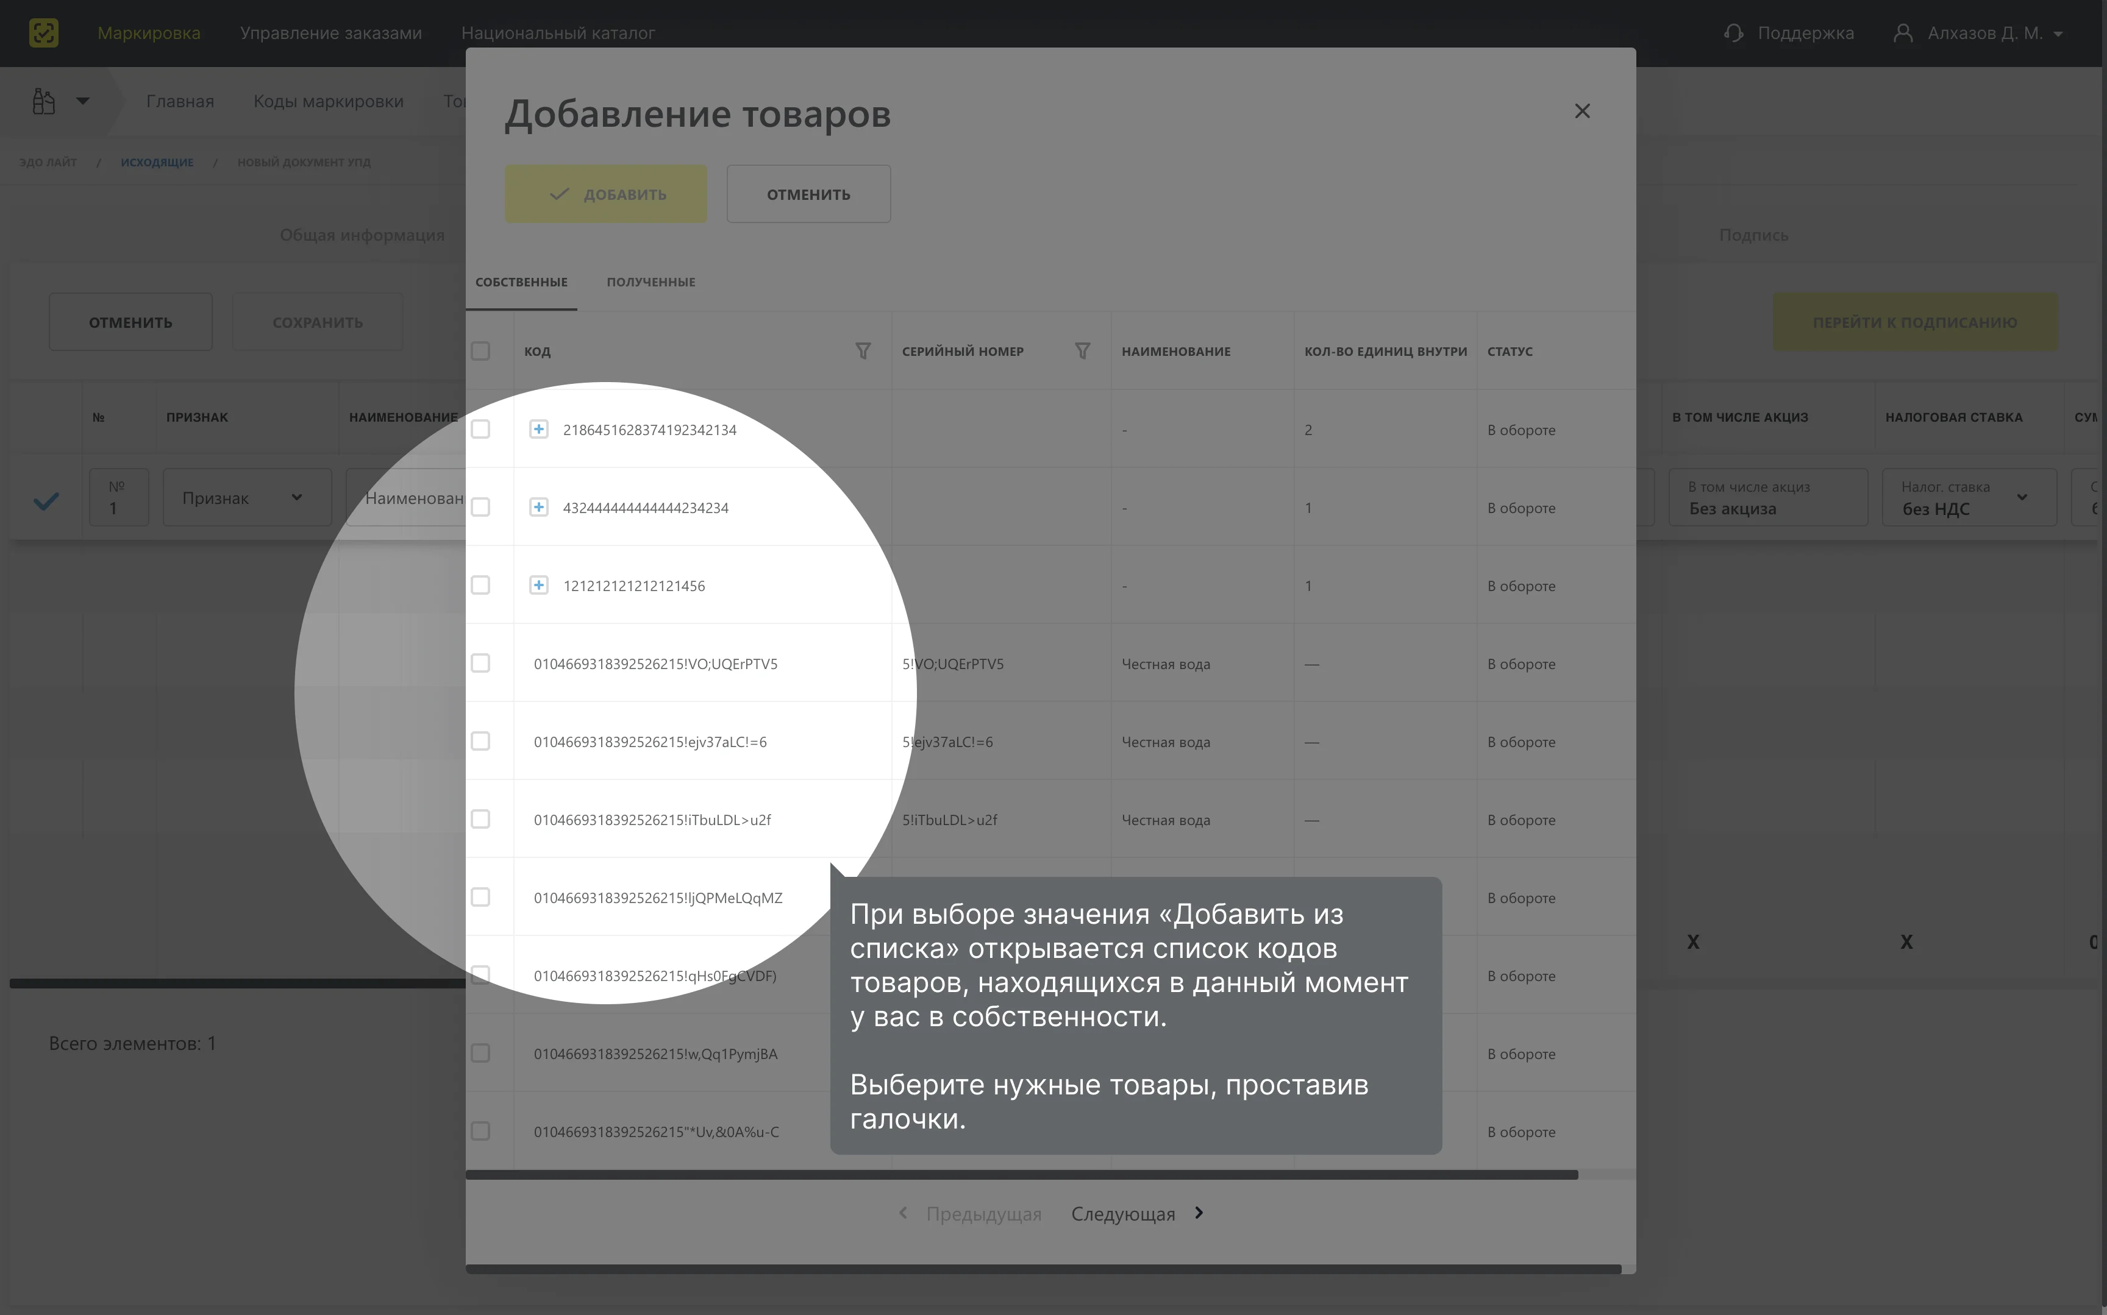The height and width of the screenshot is (1315, 2107).
Task: Click serial number 5!ejv37aLC!=6 cell
Action: click(947, 742)
